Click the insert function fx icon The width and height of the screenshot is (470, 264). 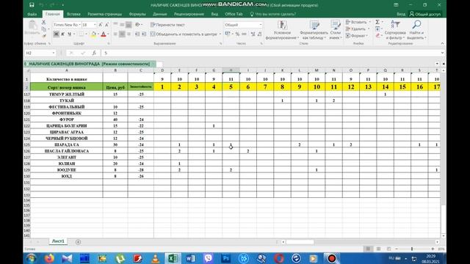click(94, 53)
